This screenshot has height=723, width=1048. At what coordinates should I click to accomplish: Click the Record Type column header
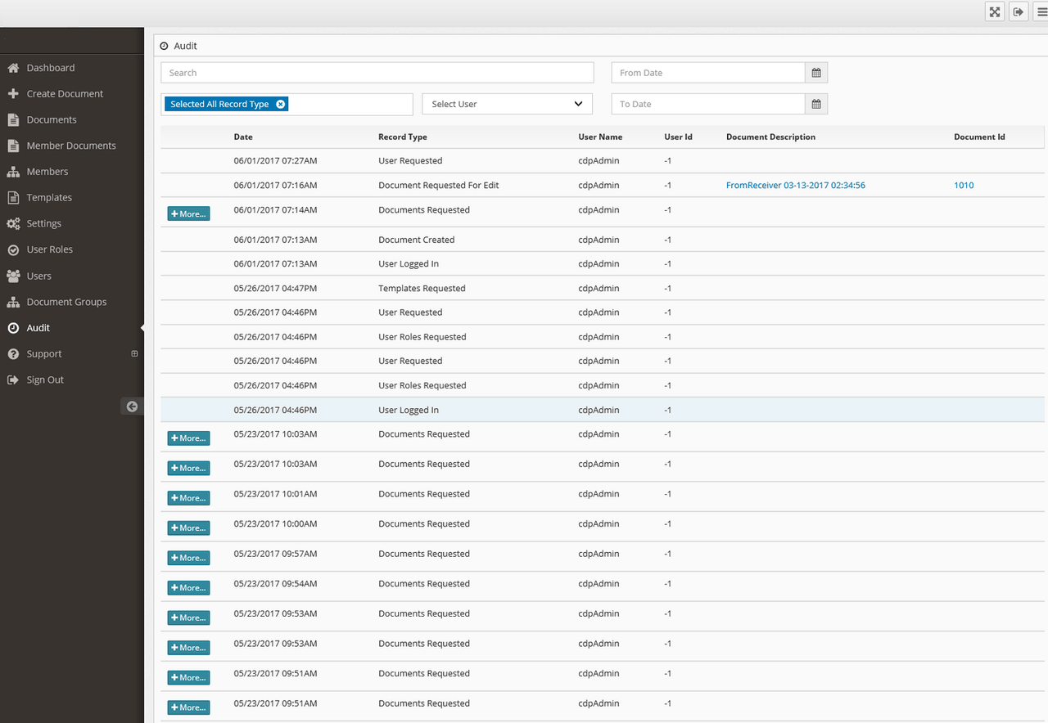tap(403, 137)
